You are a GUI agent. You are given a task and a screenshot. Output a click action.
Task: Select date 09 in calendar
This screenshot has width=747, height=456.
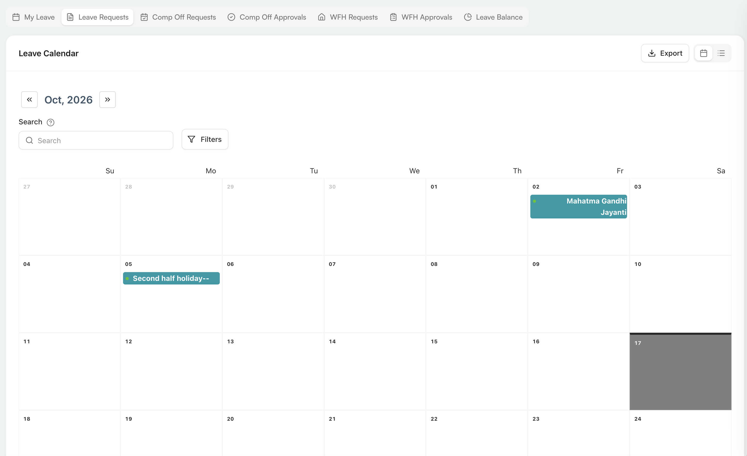(x=579, y=294)
